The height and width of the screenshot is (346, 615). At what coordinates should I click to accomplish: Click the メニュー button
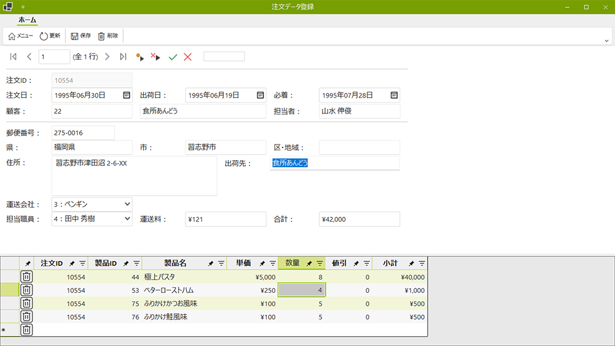pos(20,36)
